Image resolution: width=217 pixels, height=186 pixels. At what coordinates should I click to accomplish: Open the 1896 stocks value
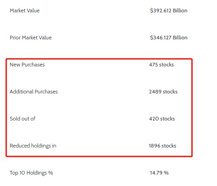(x=162, y=146)
